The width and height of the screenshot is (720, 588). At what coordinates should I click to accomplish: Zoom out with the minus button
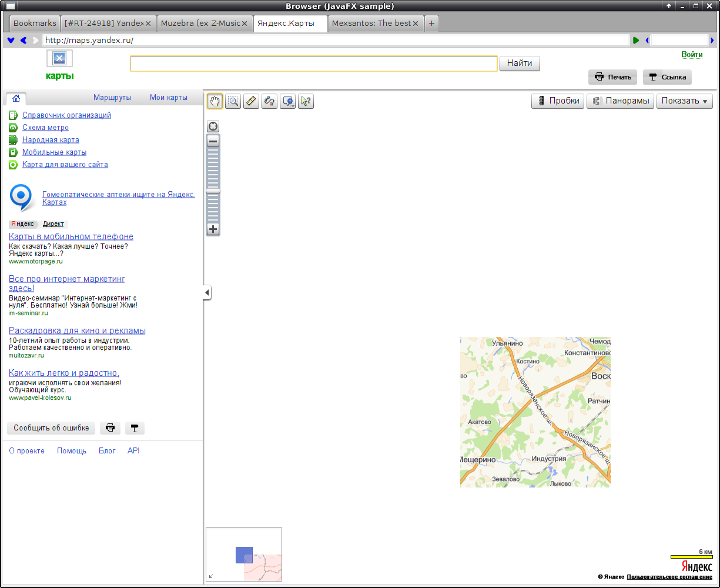pos(213,141)
